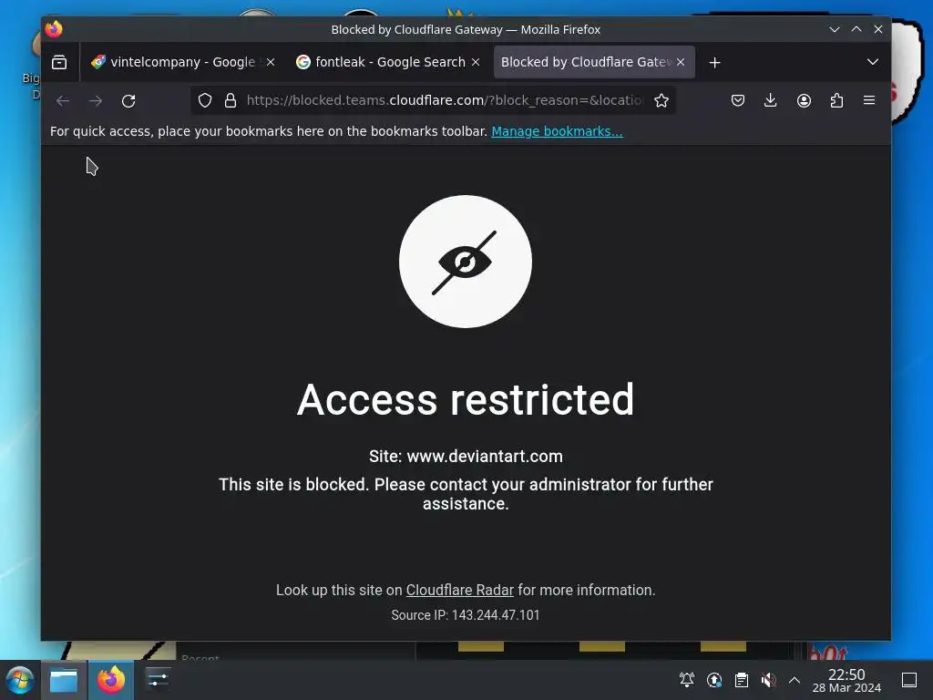Viewport: 933px width, 700px height.
Task: Open the Firefox account menu
Action: pos(804,100)
